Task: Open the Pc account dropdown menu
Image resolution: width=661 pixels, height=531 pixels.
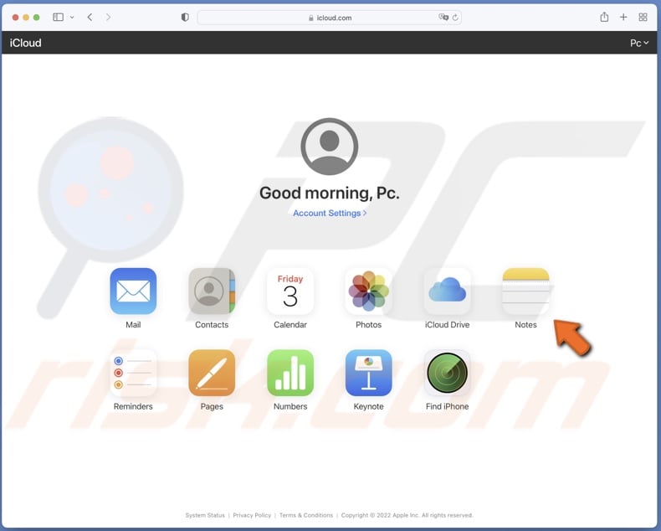Action: (639, 43)
